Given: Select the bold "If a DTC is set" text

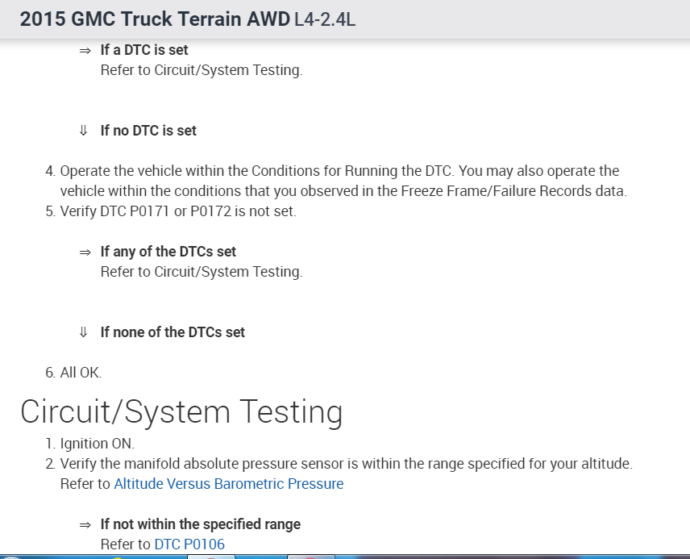Looking at the screenshot, I should coord(144,50).
